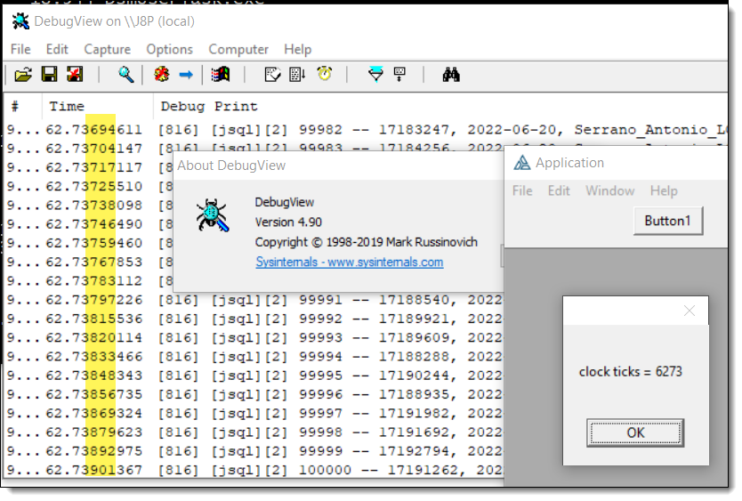This screenshot has height=501, width=742.
Task: Click the Find binoculars icon
Action: [x=451, y=75]
